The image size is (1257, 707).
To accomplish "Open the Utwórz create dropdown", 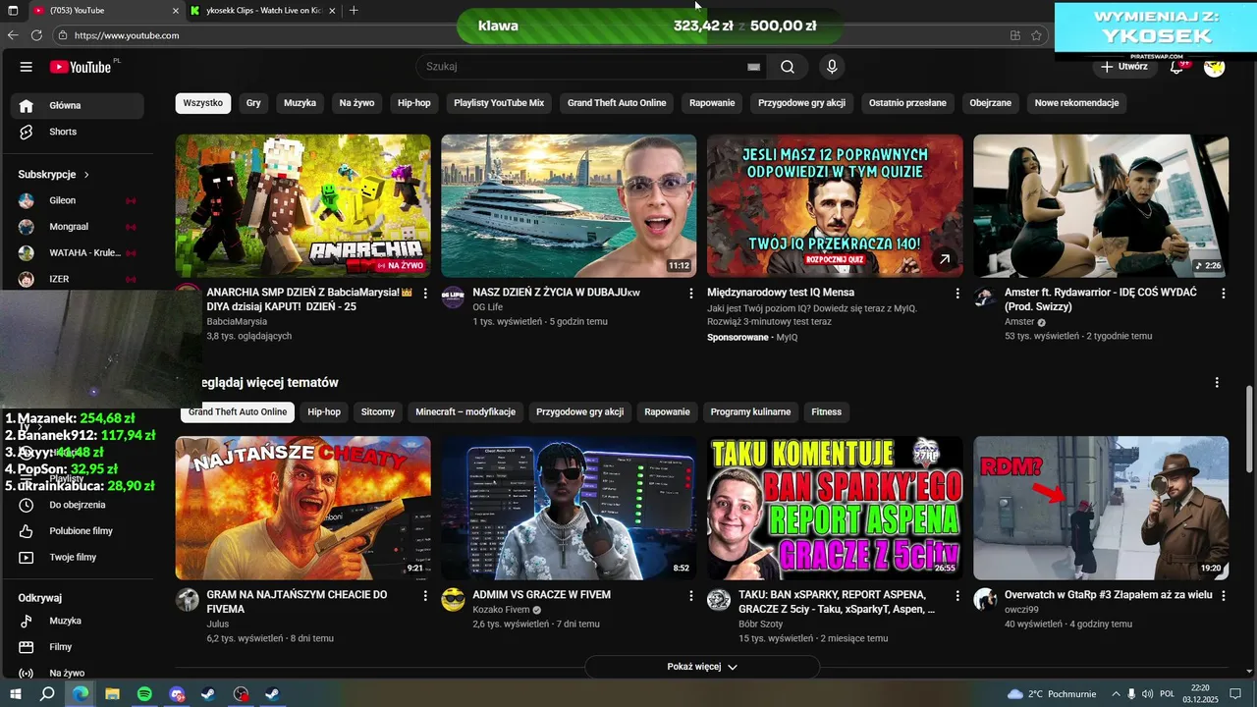I will [x=1124, y=67].
